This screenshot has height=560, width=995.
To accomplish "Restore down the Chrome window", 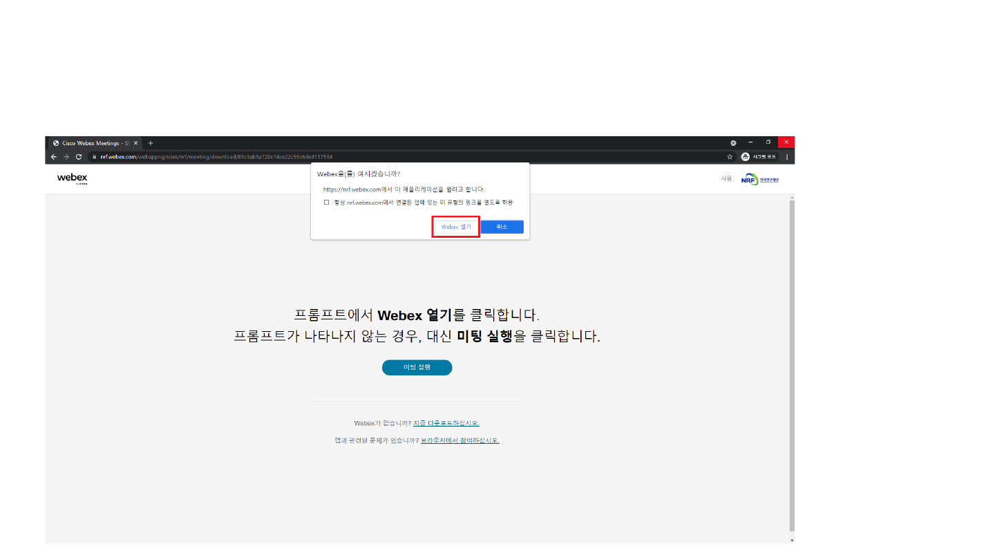I will click(768, 142).
